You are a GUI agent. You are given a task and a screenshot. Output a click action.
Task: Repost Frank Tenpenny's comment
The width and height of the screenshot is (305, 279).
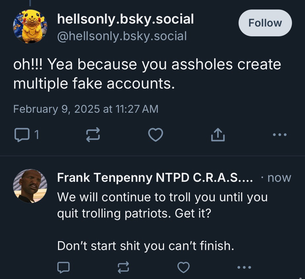coord(124,267)
